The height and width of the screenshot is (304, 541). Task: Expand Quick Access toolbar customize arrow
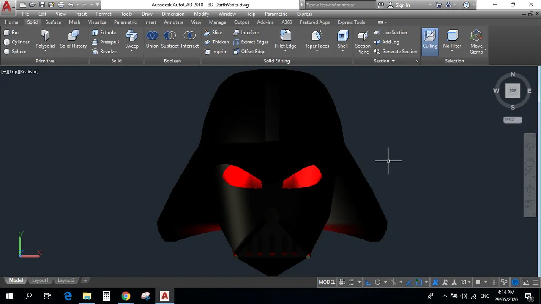pyautogui.click(x=98, y=5)
